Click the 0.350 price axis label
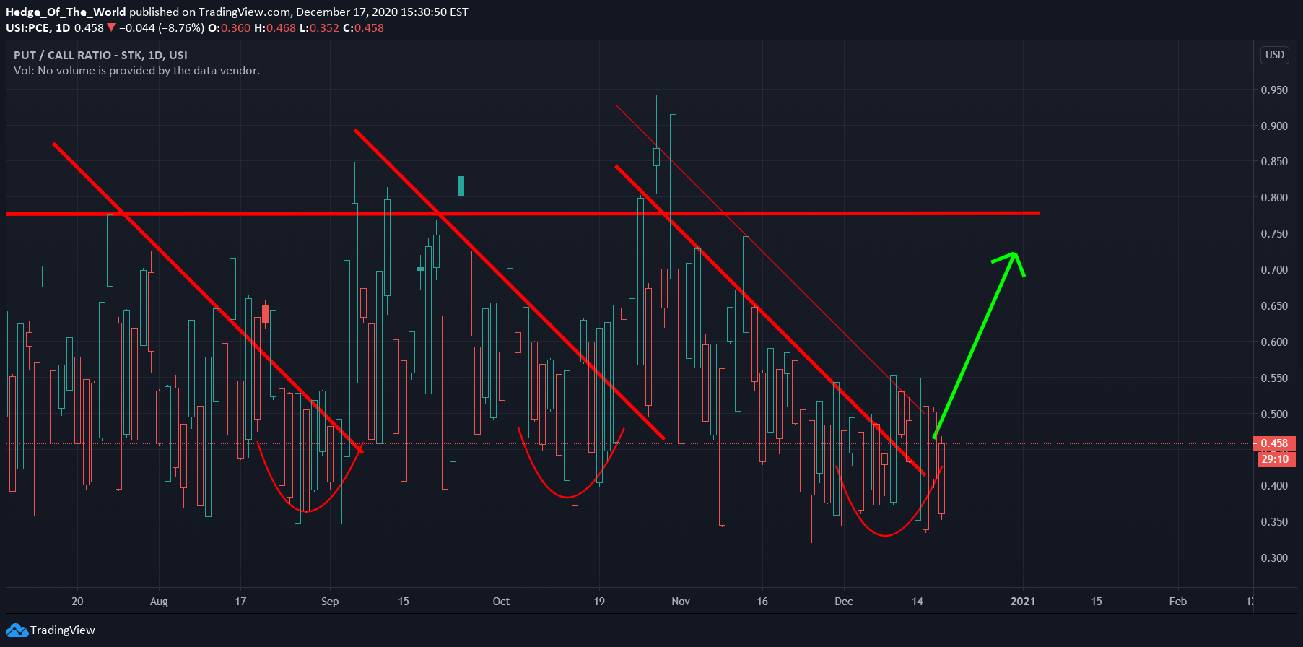This screenshot has width=1303, height=647. [x=1274, y=522]
